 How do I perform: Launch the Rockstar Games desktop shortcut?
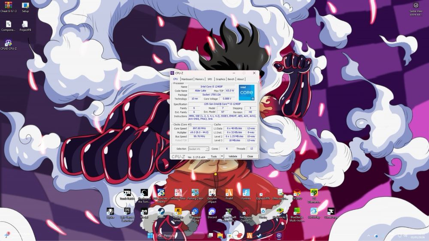(178, 215)
